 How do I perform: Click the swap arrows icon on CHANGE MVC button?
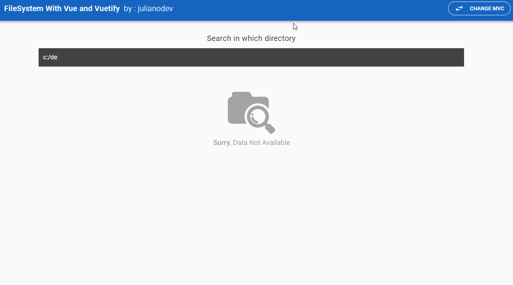[x=459, y=8]
